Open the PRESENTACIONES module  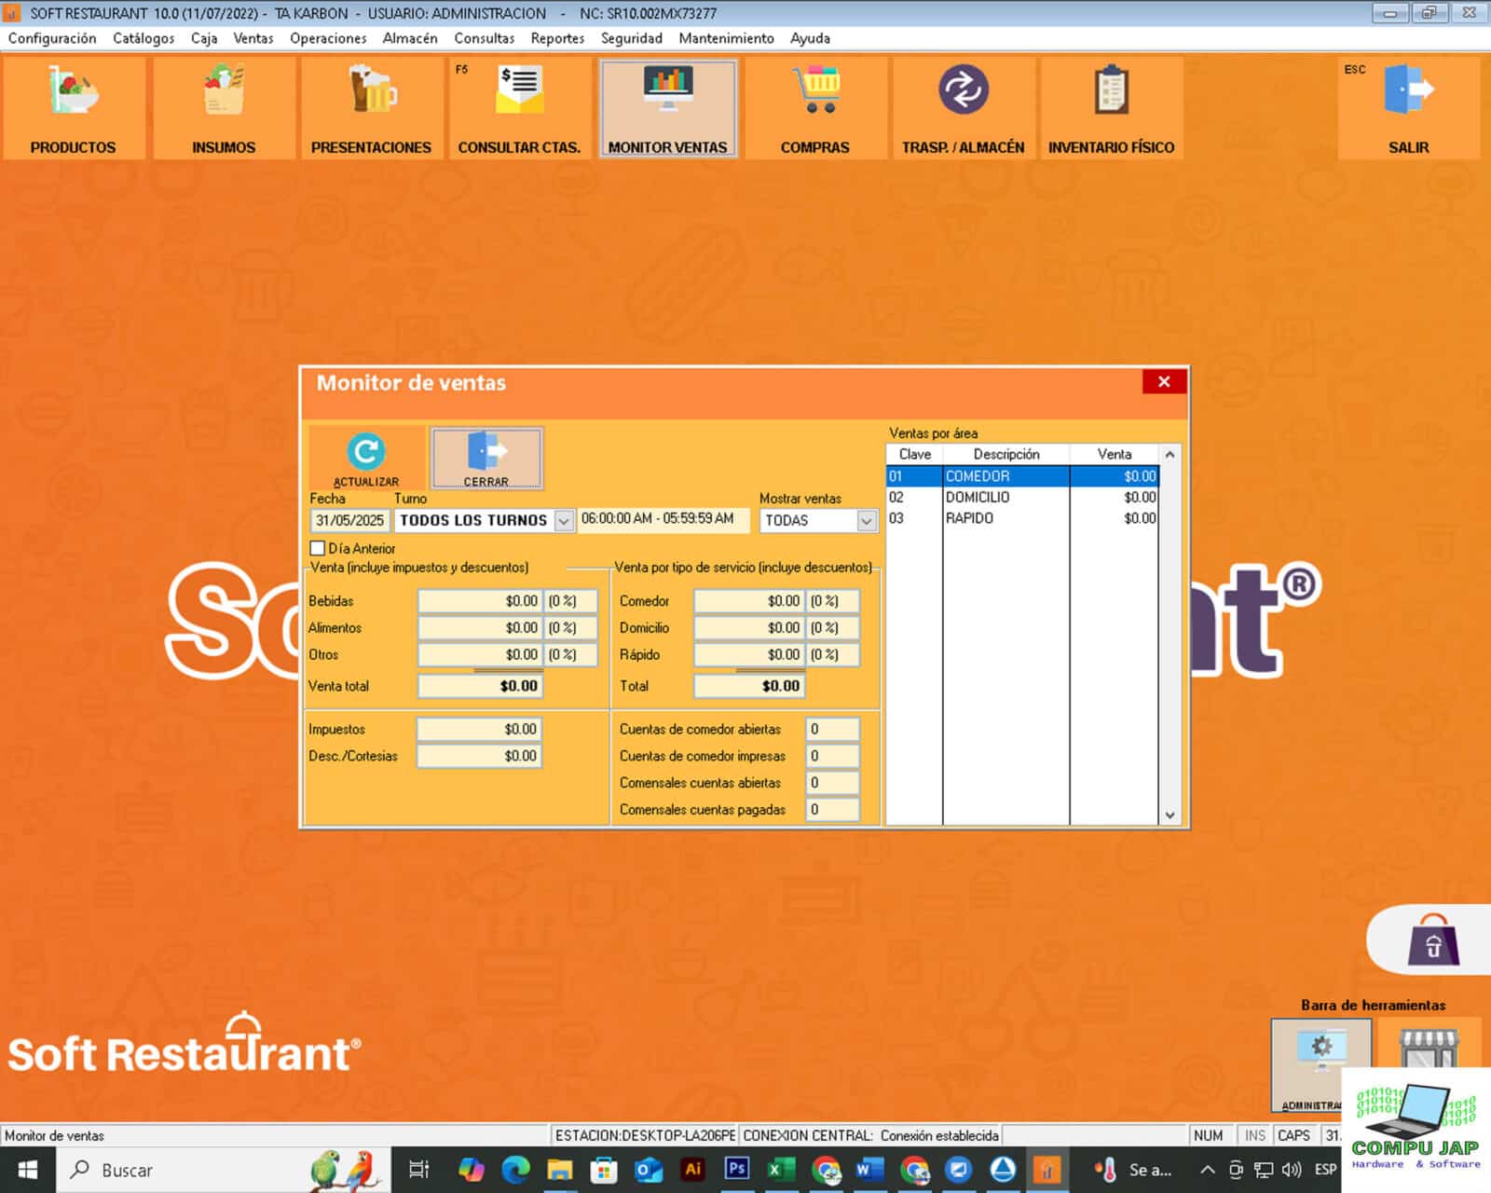(x=371, y=108)
